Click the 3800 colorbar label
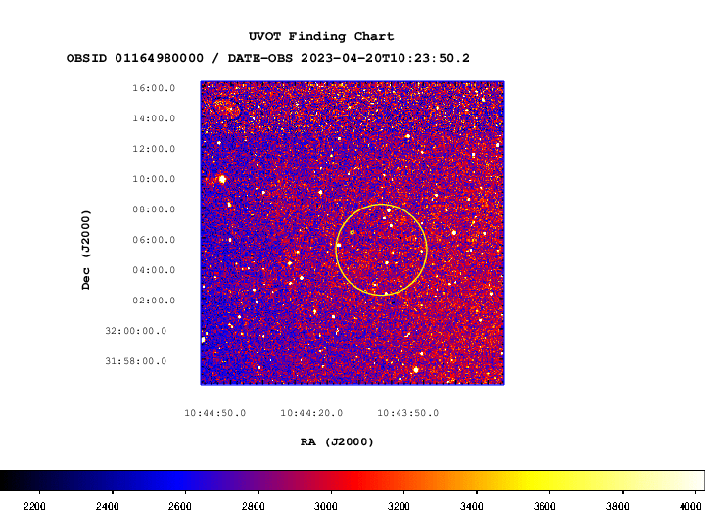 pos(617,506)
